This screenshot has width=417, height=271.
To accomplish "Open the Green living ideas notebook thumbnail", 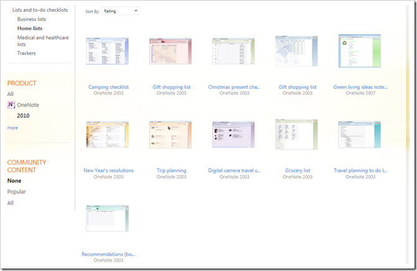I will click(x=360, y=51).
